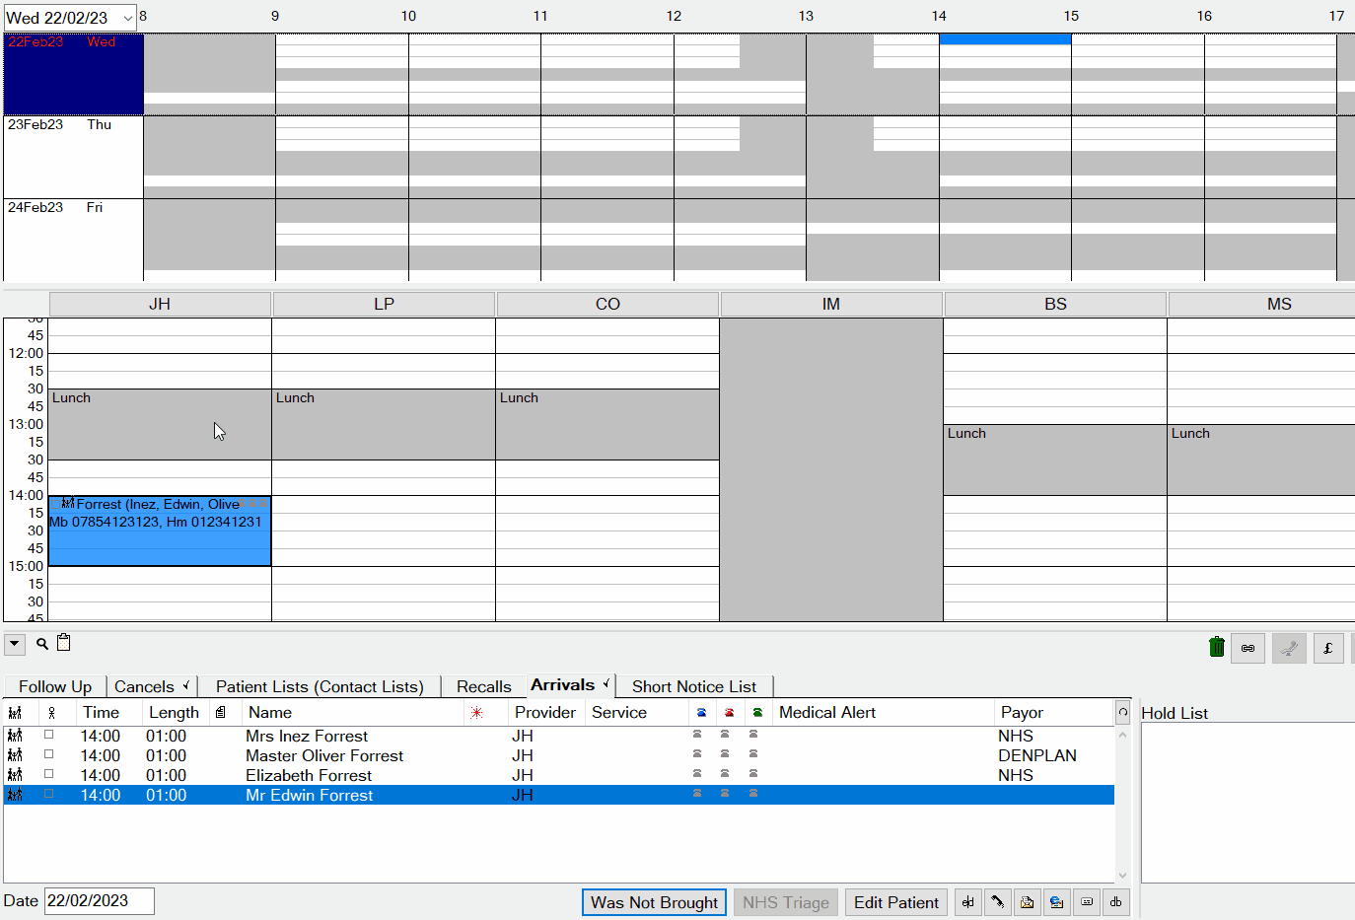This screenshot has height=920, width=1355.
Task: Select the blue Forrest appointment block
Action: tap(160, 542)
